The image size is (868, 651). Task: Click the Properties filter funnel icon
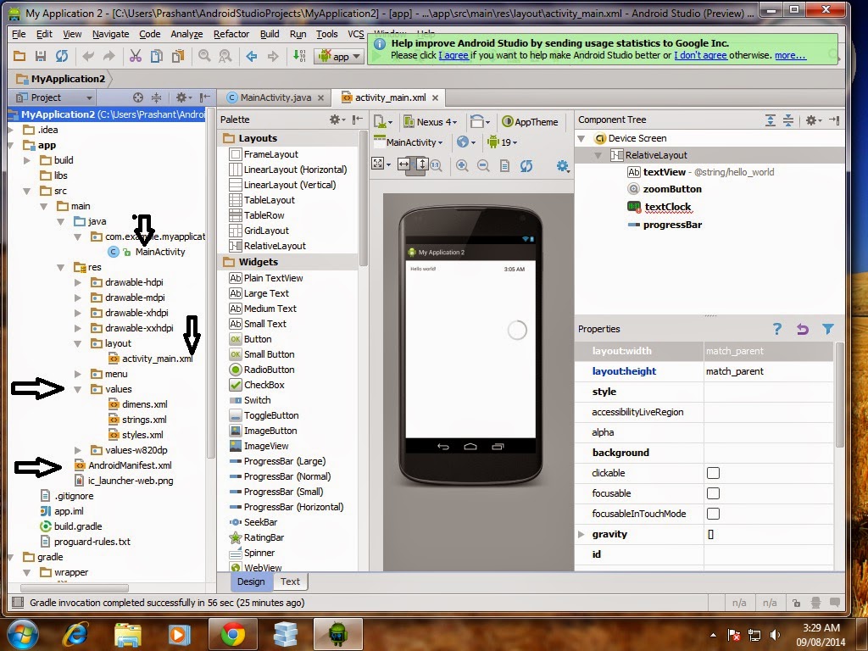(828, 329)
